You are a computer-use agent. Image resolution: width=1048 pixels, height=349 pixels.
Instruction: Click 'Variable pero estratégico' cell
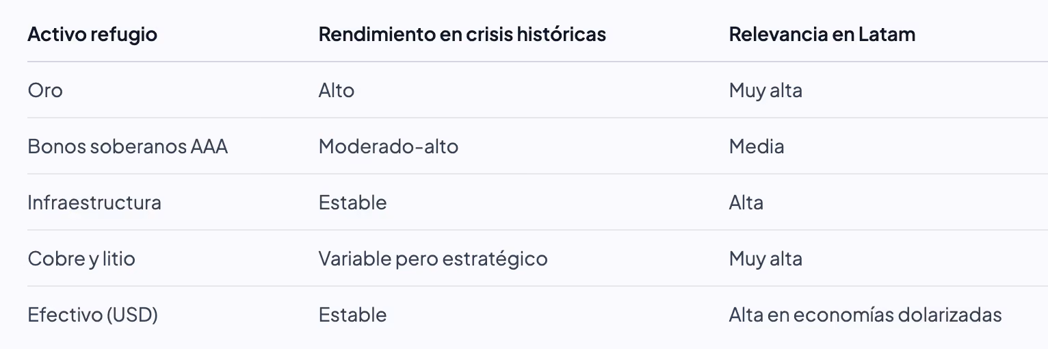(x=433, y=259)
